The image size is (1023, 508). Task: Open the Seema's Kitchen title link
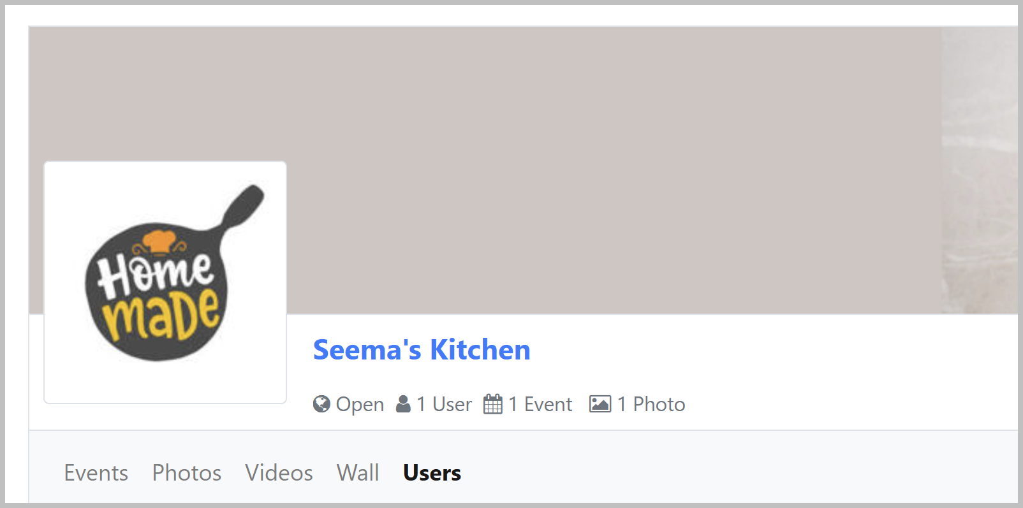click(x=422, y=350)
